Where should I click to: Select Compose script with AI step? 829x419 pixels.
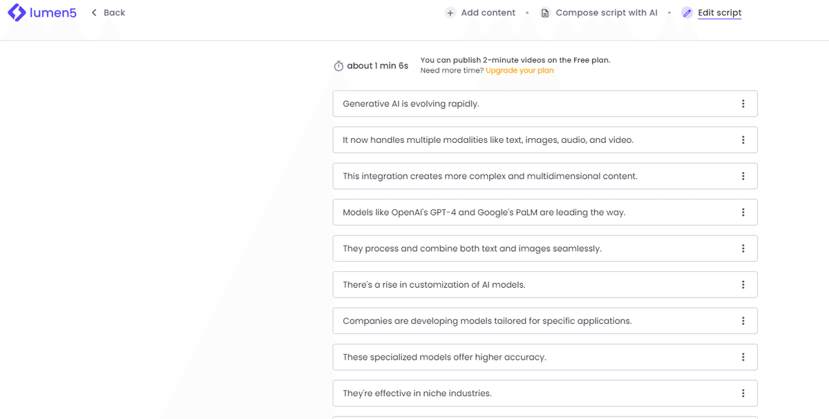point(606,12)
